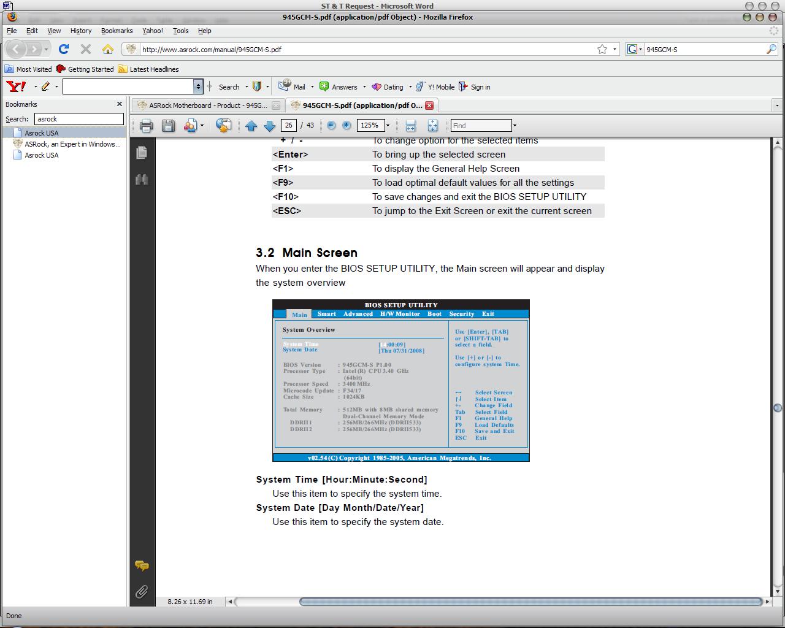This screenshot has height=628, width=785.
Task: Click the PDF Find text field
Action: [x=481, y=125]
